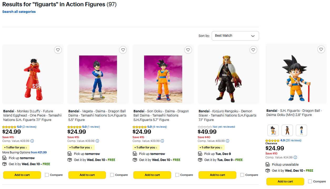The width and height of the screenshot is (330, 189).
Task: Select the blue Vegeta variant swatch
Action: (x=301, y=130)
